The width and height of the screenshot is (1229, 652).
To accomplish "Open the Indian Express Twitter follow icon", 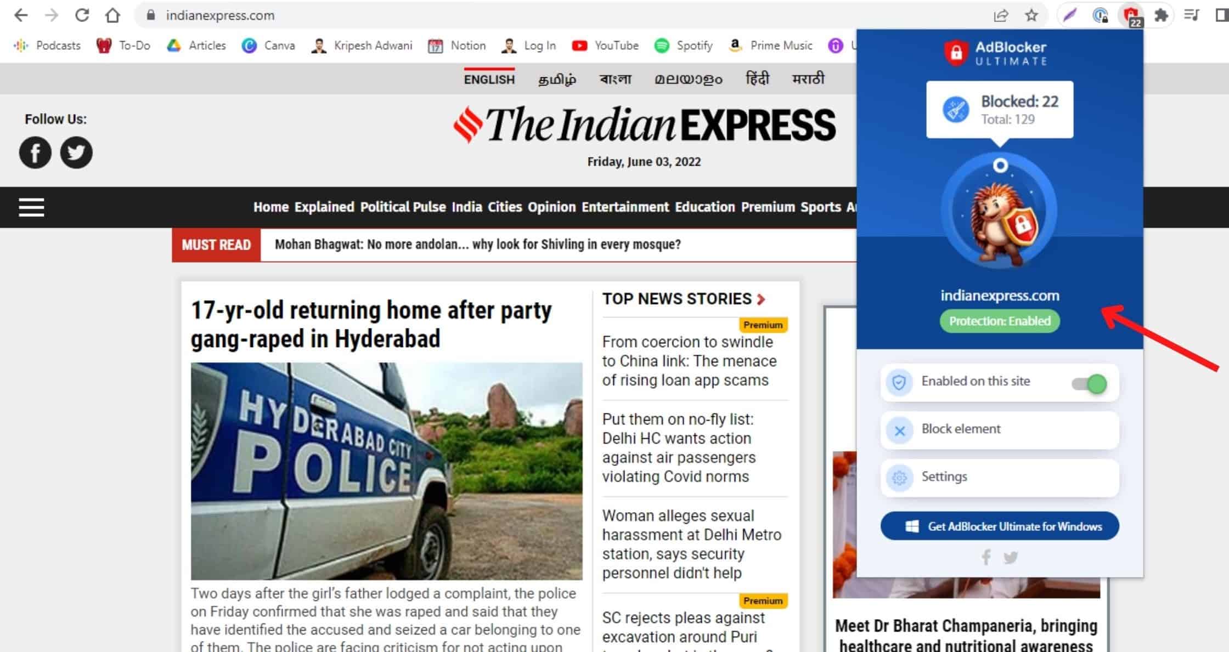I will [76, 152].
